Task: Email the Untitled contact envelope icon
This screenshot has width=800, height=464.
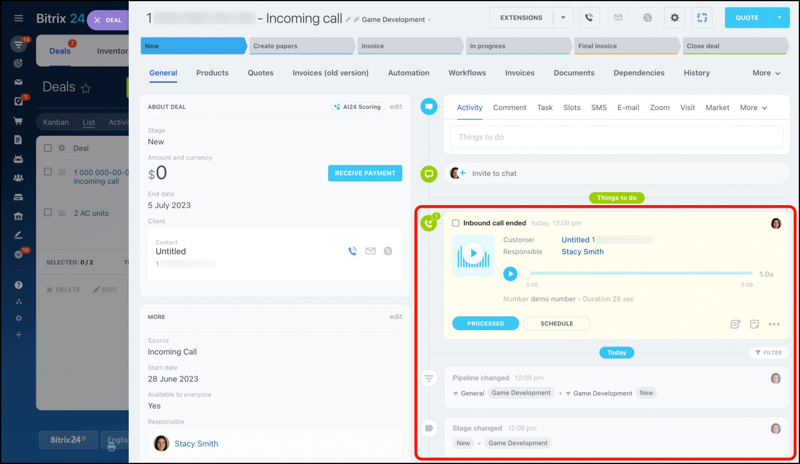Action: click(371, 251)
